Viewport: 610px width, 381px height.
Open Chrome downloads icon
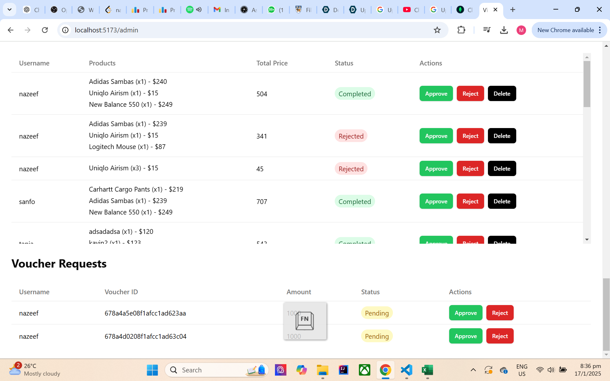pyautogui.click(x=504, y=30)
